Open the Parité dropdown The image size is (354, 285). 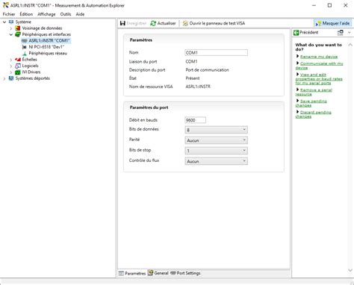click(216, 140)
